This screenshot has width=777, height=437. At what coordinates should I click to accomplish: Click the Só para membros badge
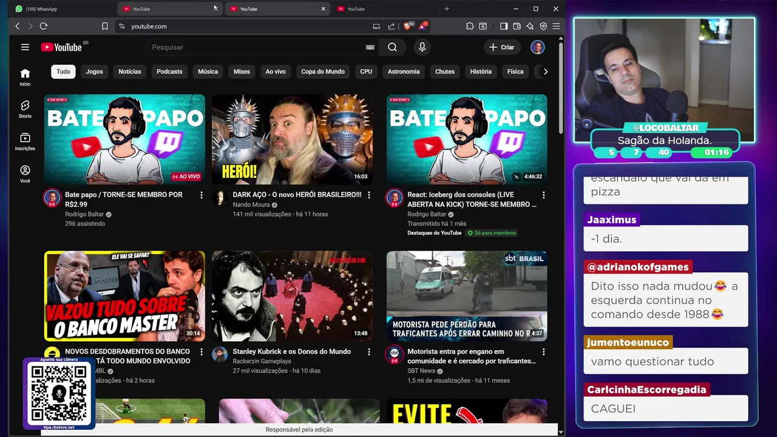(x=492, y=233)
